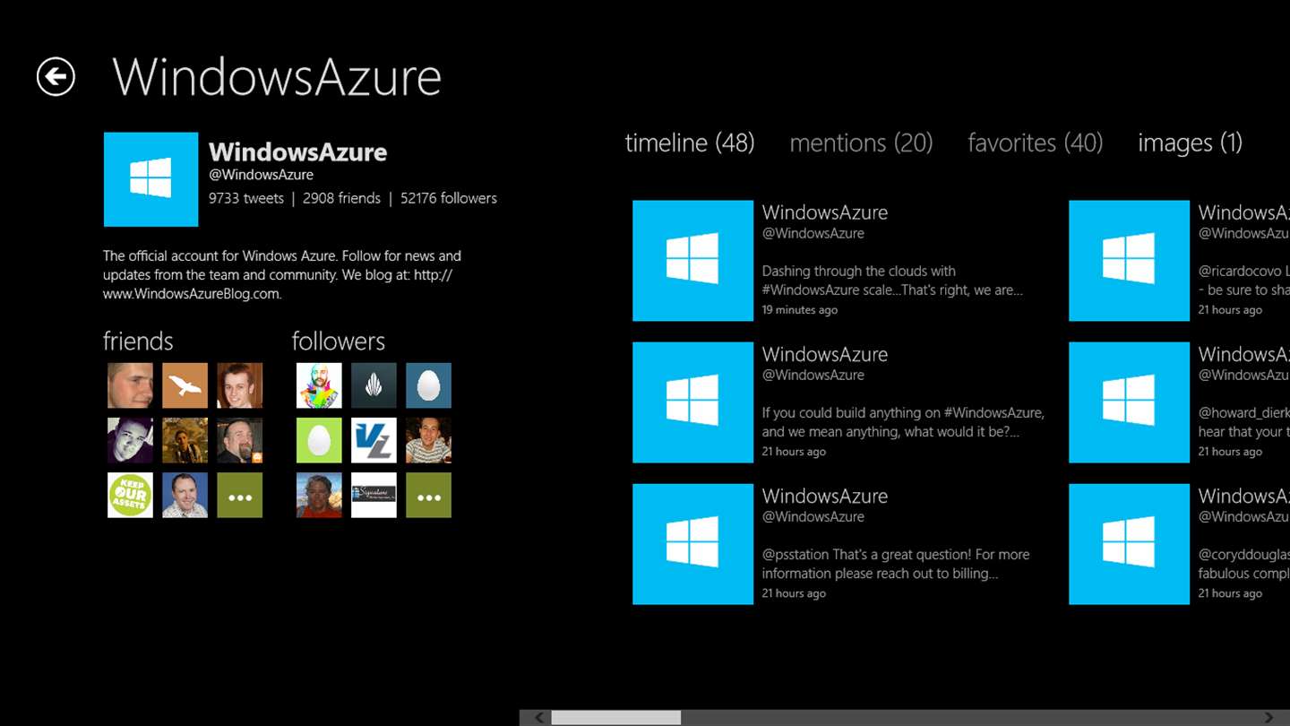The width and height of the screenshot is (1290, 726).
Task: Click the WindowsAzure page title
Action: (277, 77)
